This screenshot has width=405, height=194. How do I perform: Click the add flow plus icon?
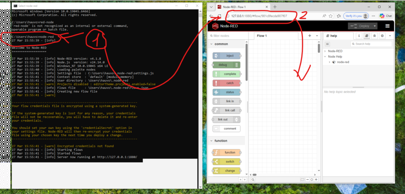pyautogui.click(x=310, y=36)
